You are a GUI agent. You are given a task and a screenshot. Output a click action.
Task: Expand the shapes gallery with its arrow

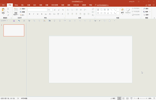pyautogui.click(x=118, y=12)
